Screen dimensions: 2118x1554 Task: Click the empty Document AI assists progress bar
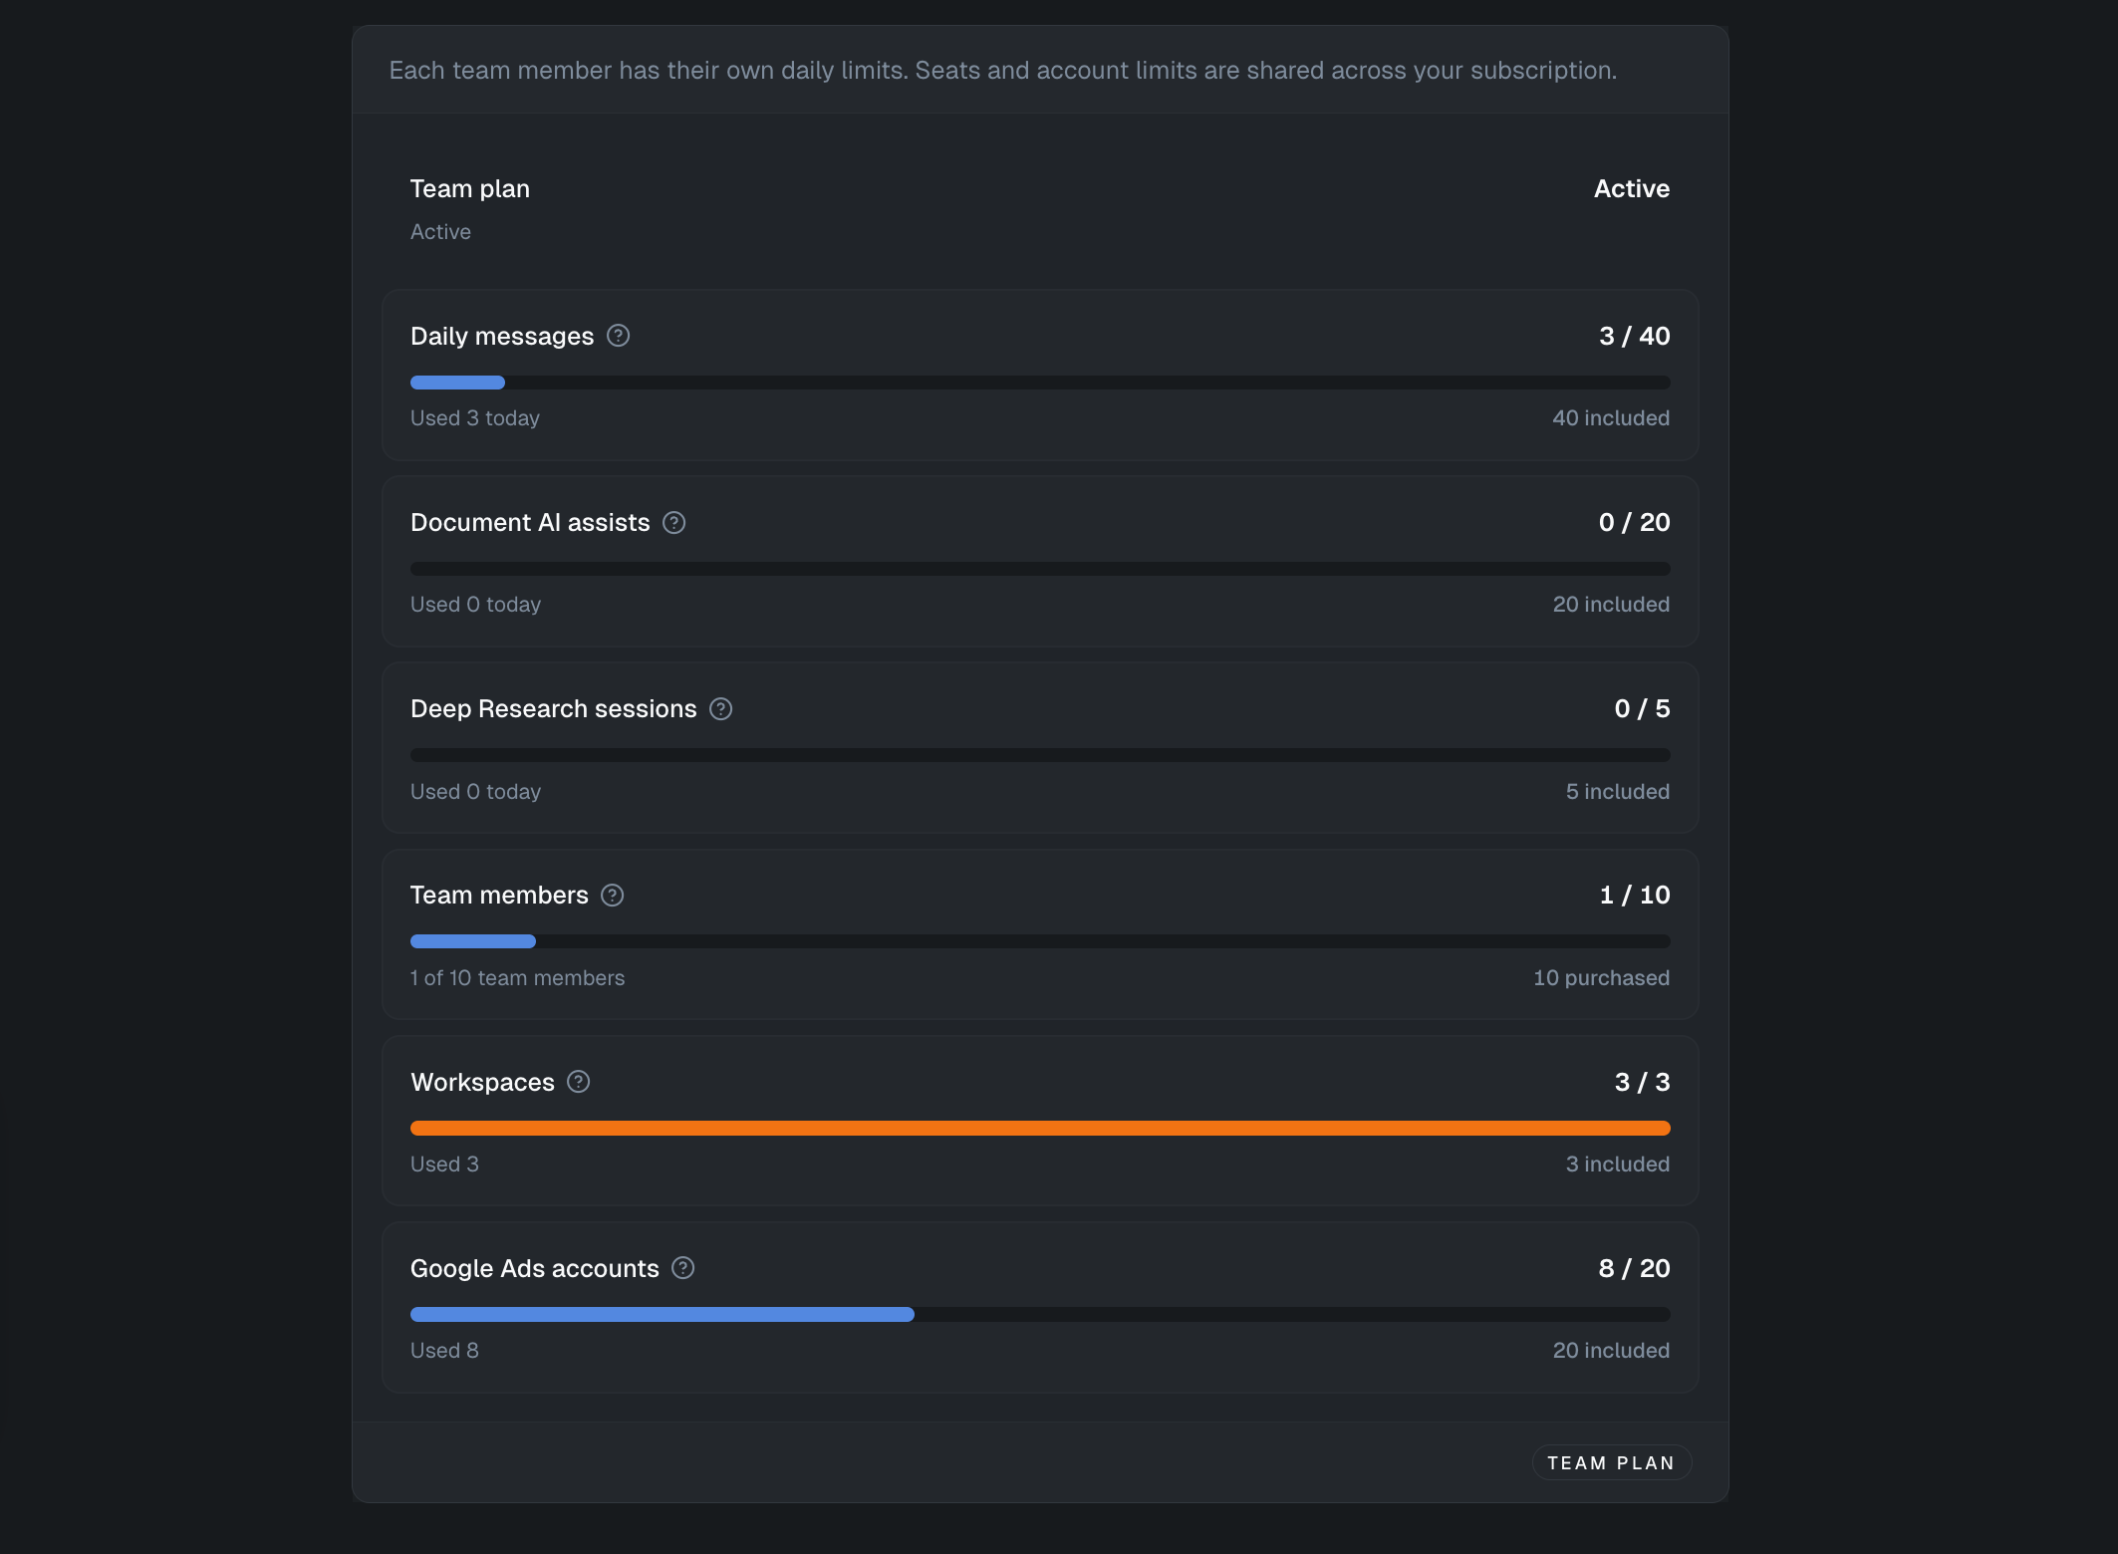[x=1039, y=569]
